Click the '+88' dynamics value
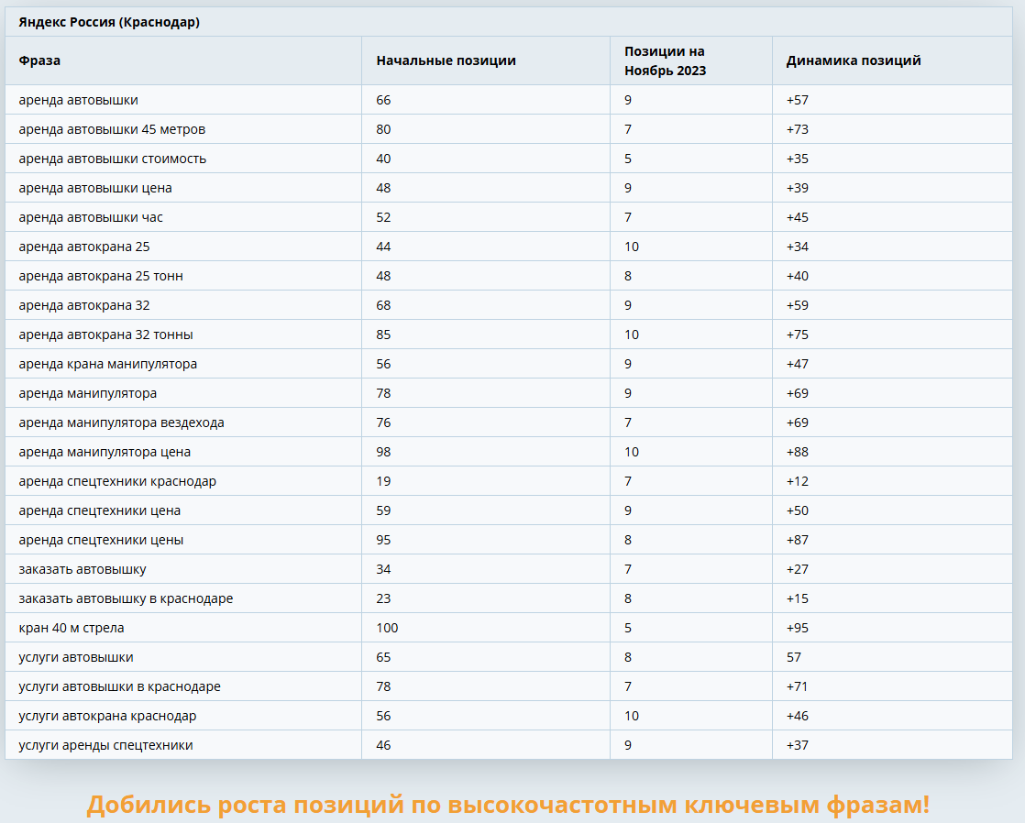 (x=797, y=453)
